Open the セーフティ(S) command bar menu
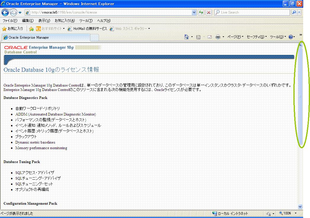 coord(257,37)
